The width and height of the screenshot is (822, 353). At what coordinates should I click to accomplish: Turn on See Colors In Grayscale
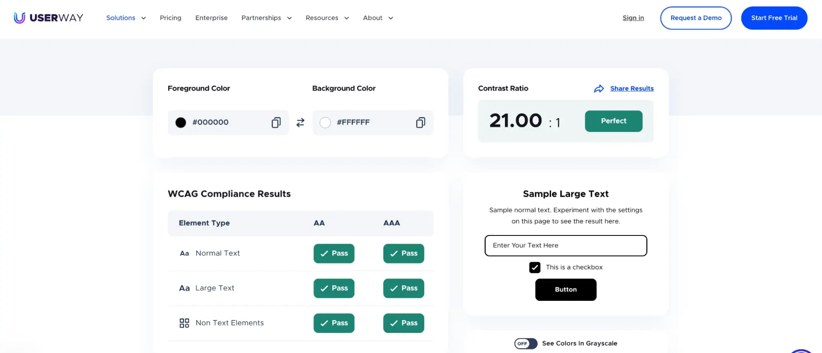(526, 344)
